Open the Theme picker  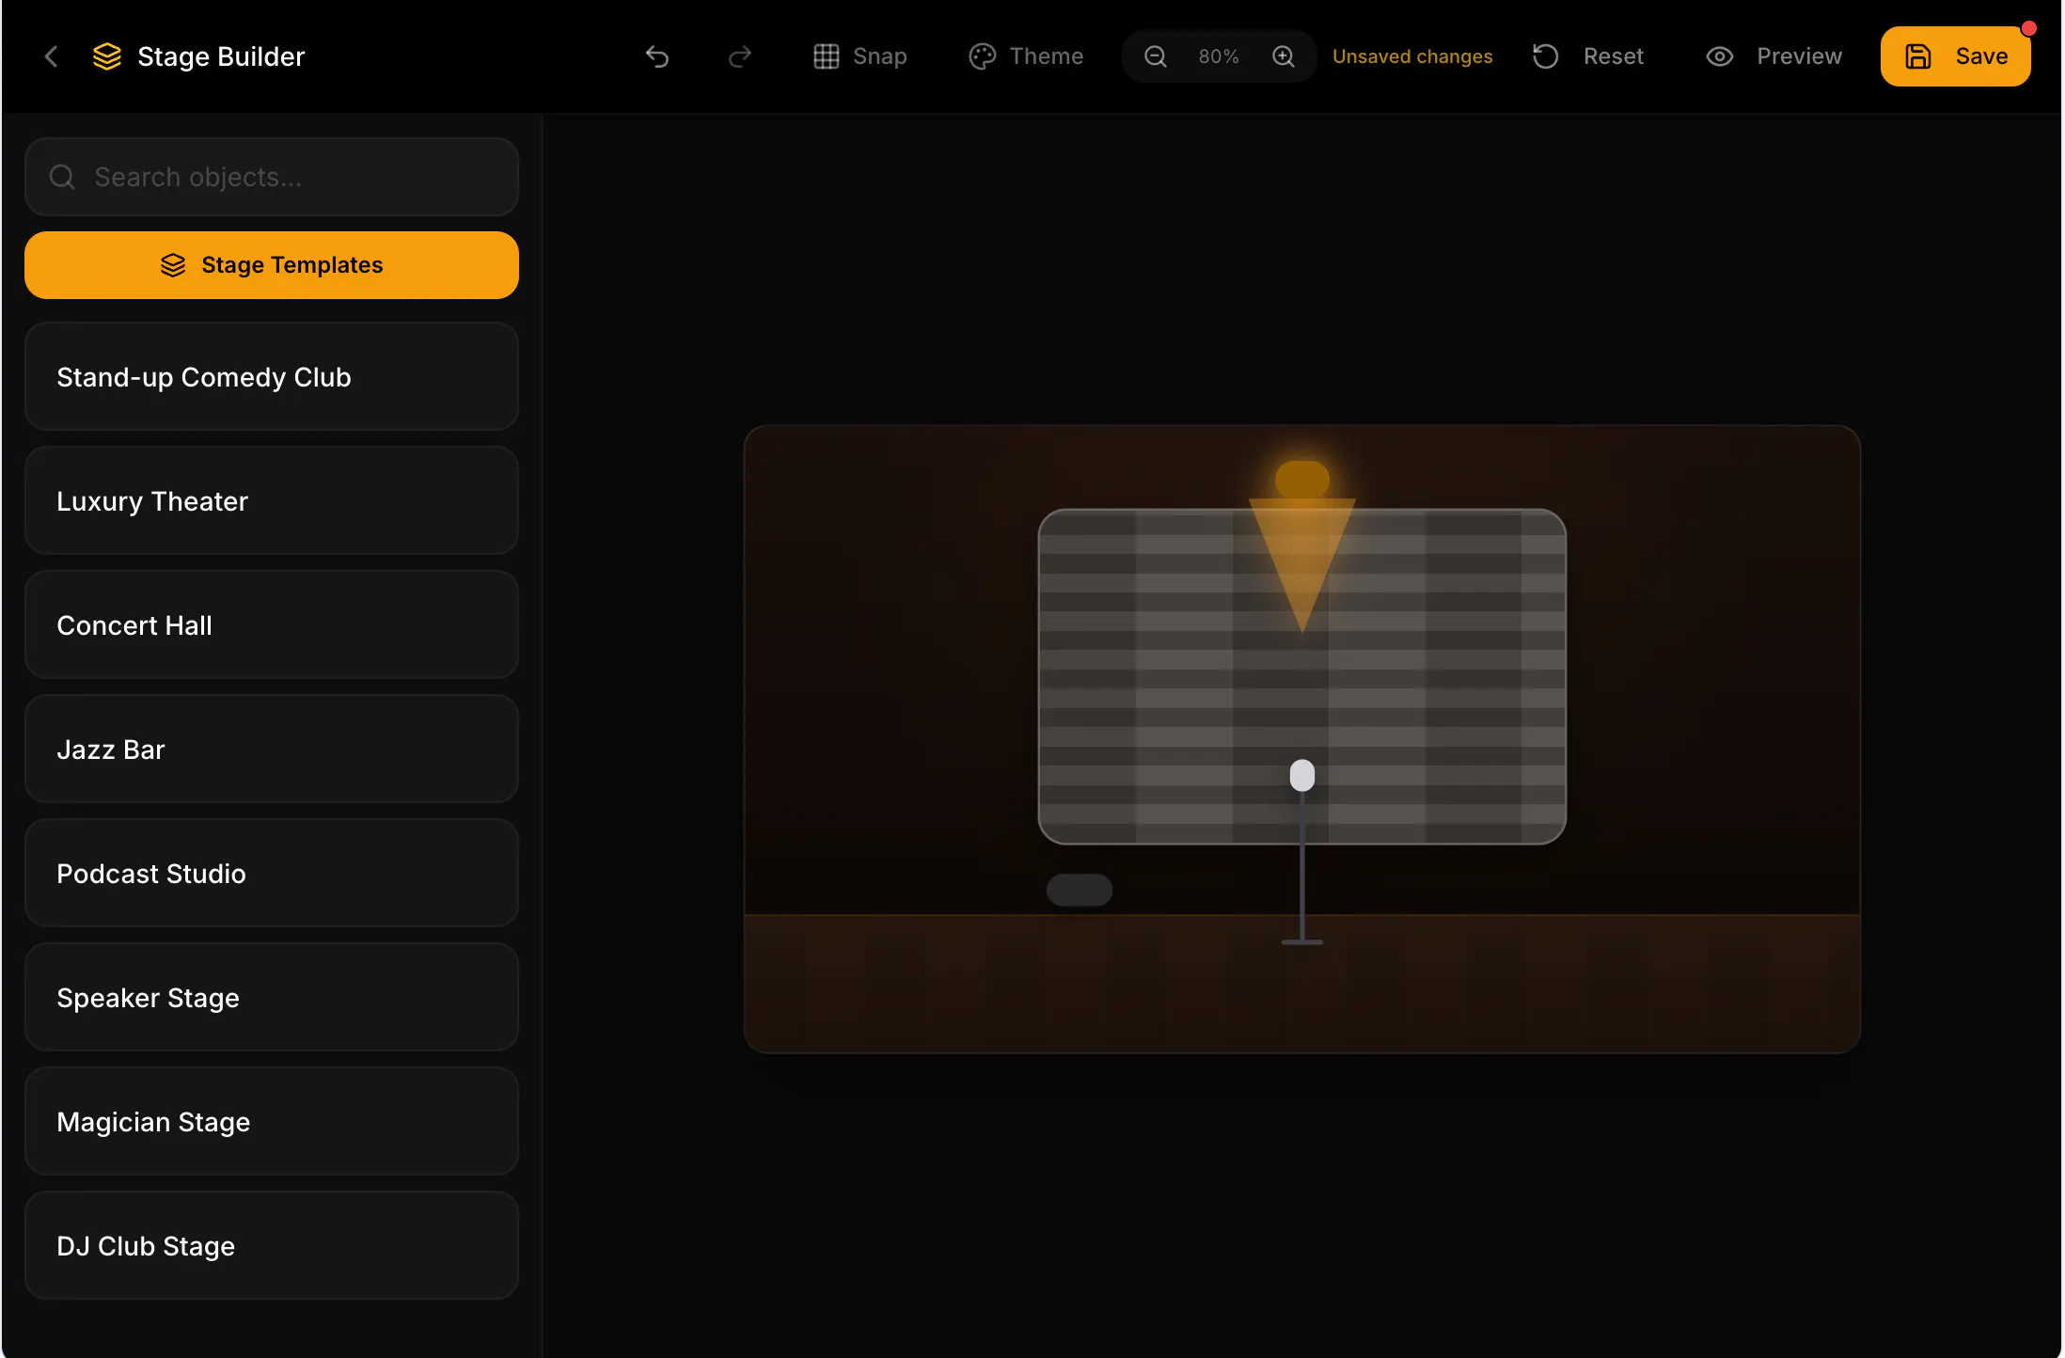pyautogui.click(x=1027, y=56)
